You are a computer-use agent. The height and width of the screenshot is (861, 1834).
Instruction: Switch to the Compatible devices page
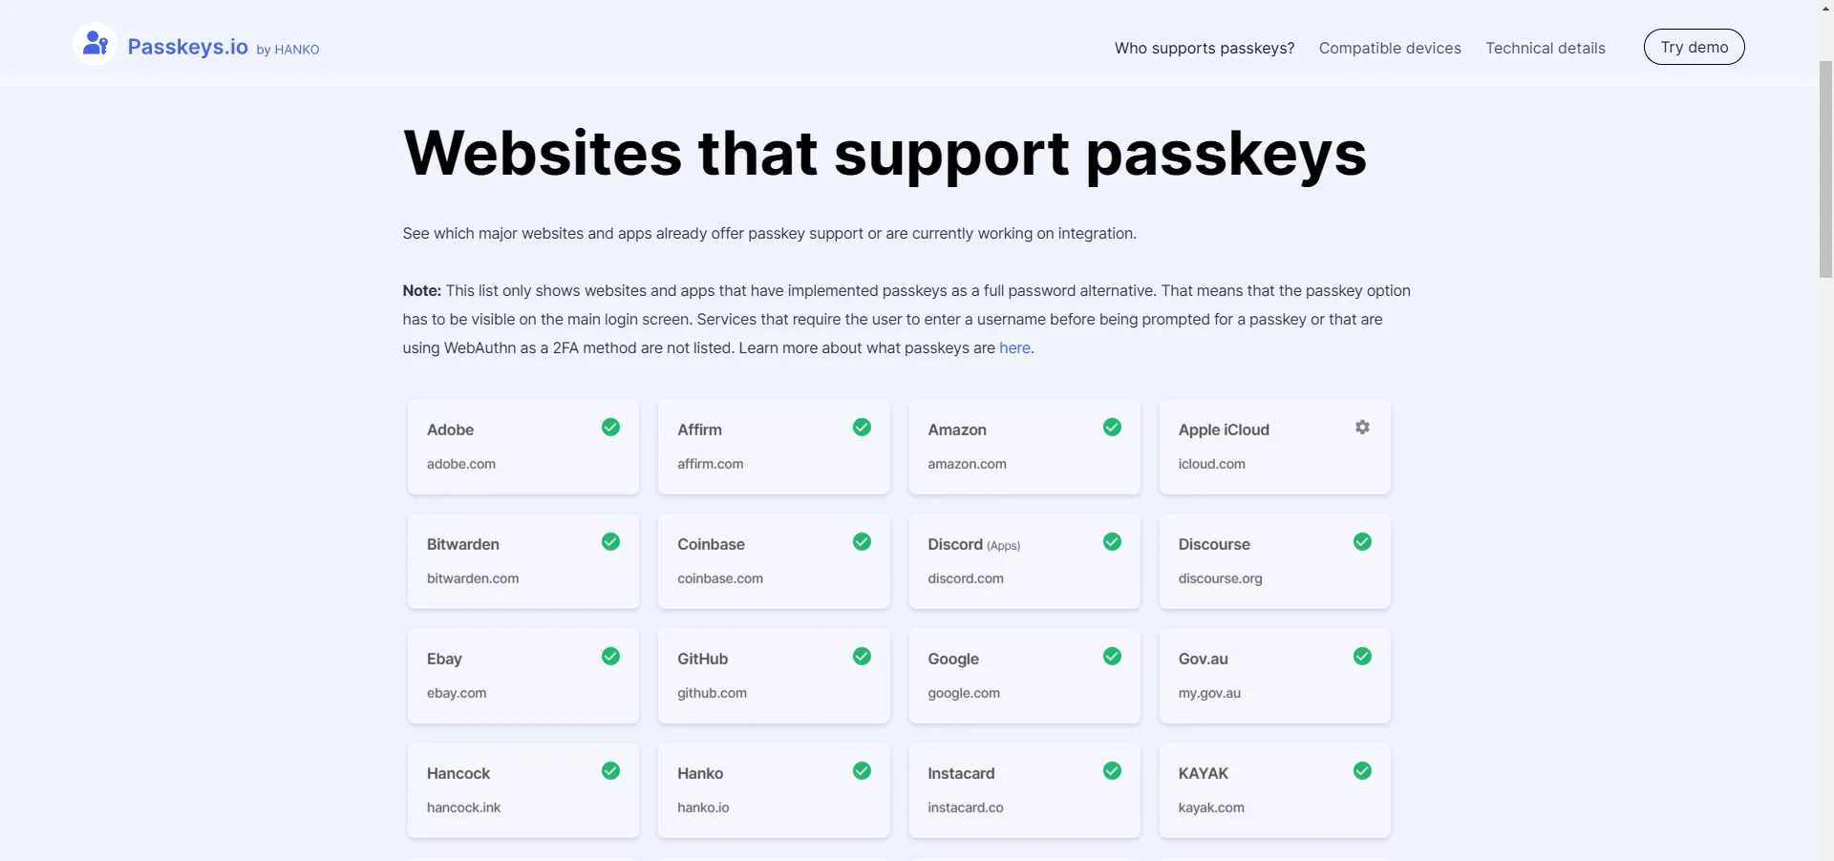(x=1389, y=48)
